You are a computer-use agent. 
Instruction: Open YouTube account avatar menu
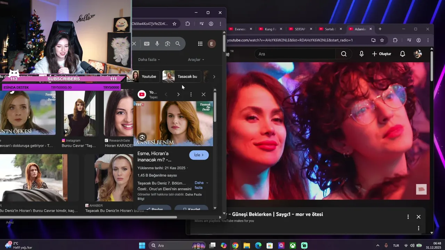point(418,54)
